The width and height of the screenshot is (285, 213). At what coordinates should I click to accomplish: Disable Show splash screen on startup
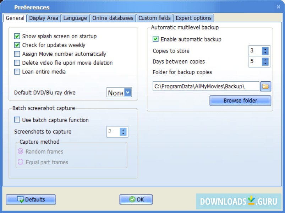coord(16,36)
